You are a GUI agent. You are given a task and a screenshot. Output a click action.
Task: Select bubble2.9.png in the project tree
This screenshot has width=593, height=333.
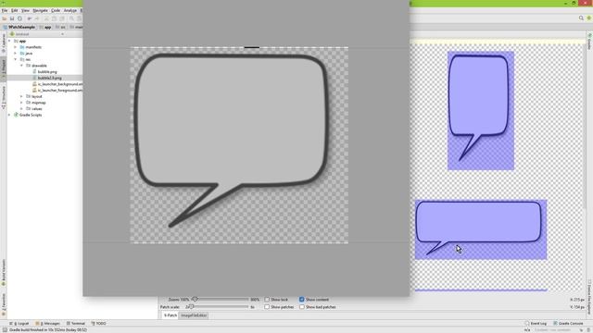pos(49,78)
